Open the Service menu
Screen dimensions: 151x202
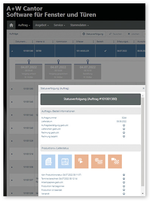tap(59, 25)
